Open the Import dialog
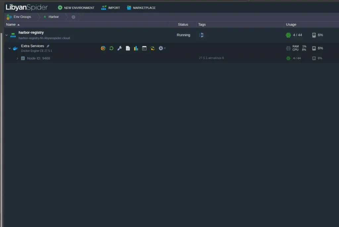 [x=111, y=8]
